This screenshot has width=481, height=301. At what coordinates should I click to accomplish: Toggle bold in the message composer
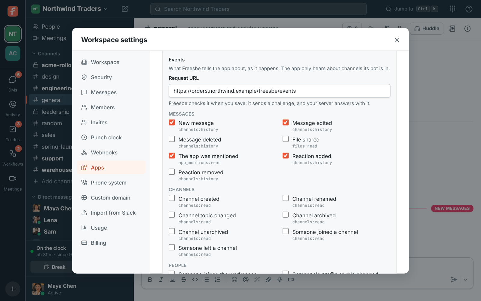[x=150, y=280]
